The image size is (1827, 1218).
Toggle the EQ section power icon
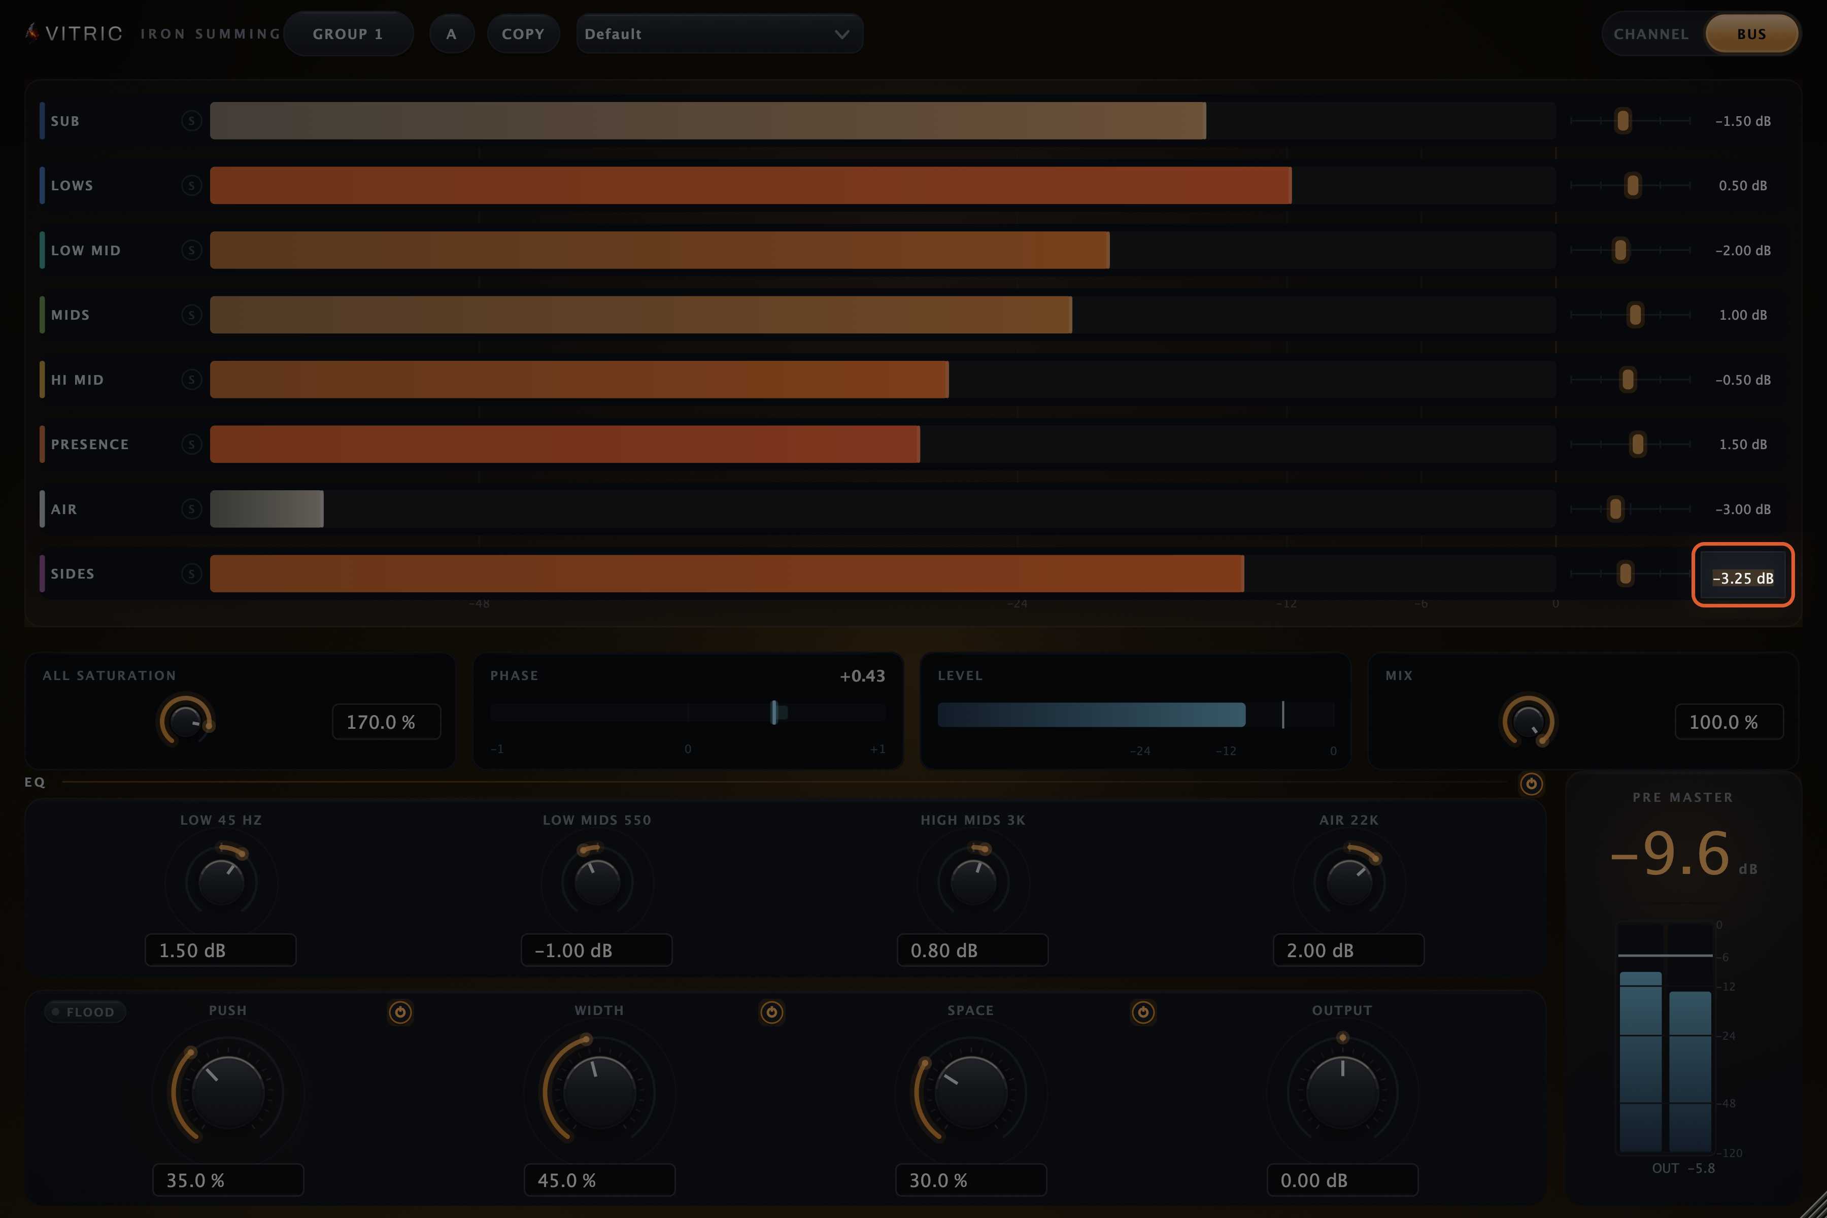tap(1531, 784)
